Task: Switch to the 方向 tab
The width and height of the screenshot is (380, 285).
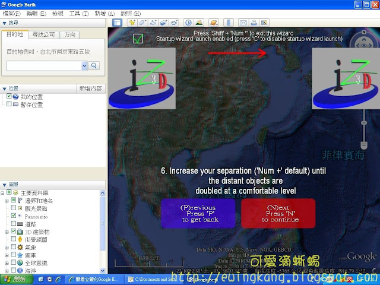Action: pos(69,34)
